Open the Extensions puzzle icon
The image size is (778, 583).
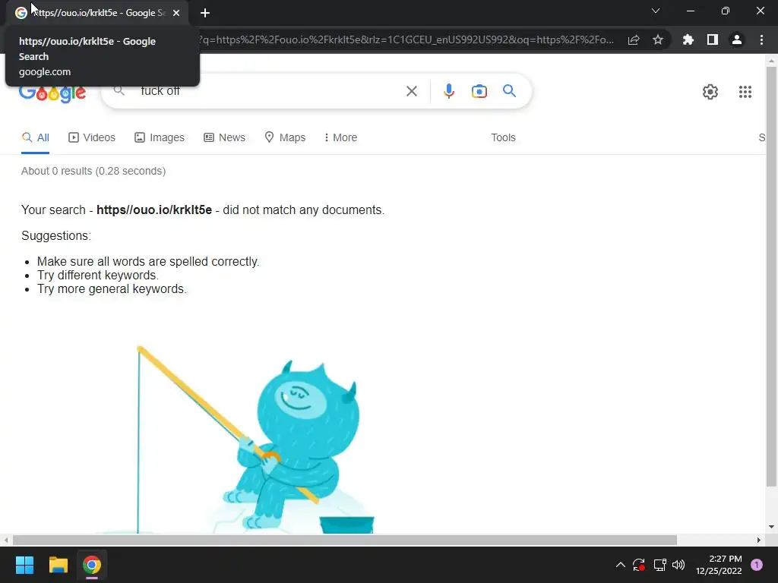tap(688, 39)
